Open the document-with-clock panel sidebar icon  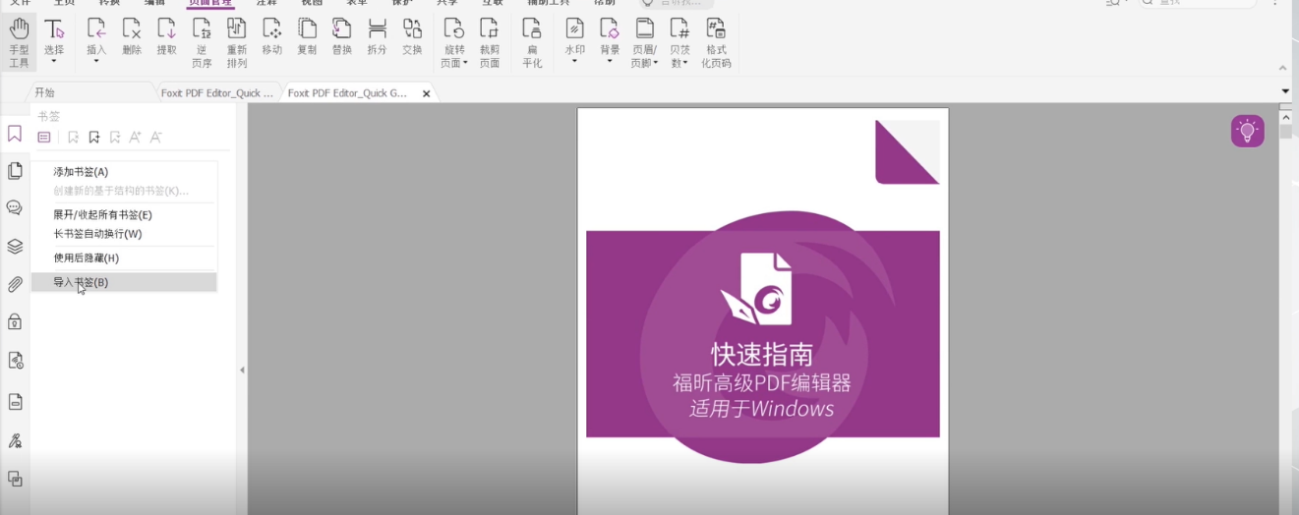15,361
